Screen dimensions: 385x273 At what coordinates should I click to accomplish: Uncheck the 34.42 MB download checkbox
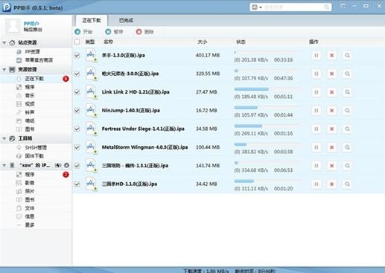[x=77, y=184]
